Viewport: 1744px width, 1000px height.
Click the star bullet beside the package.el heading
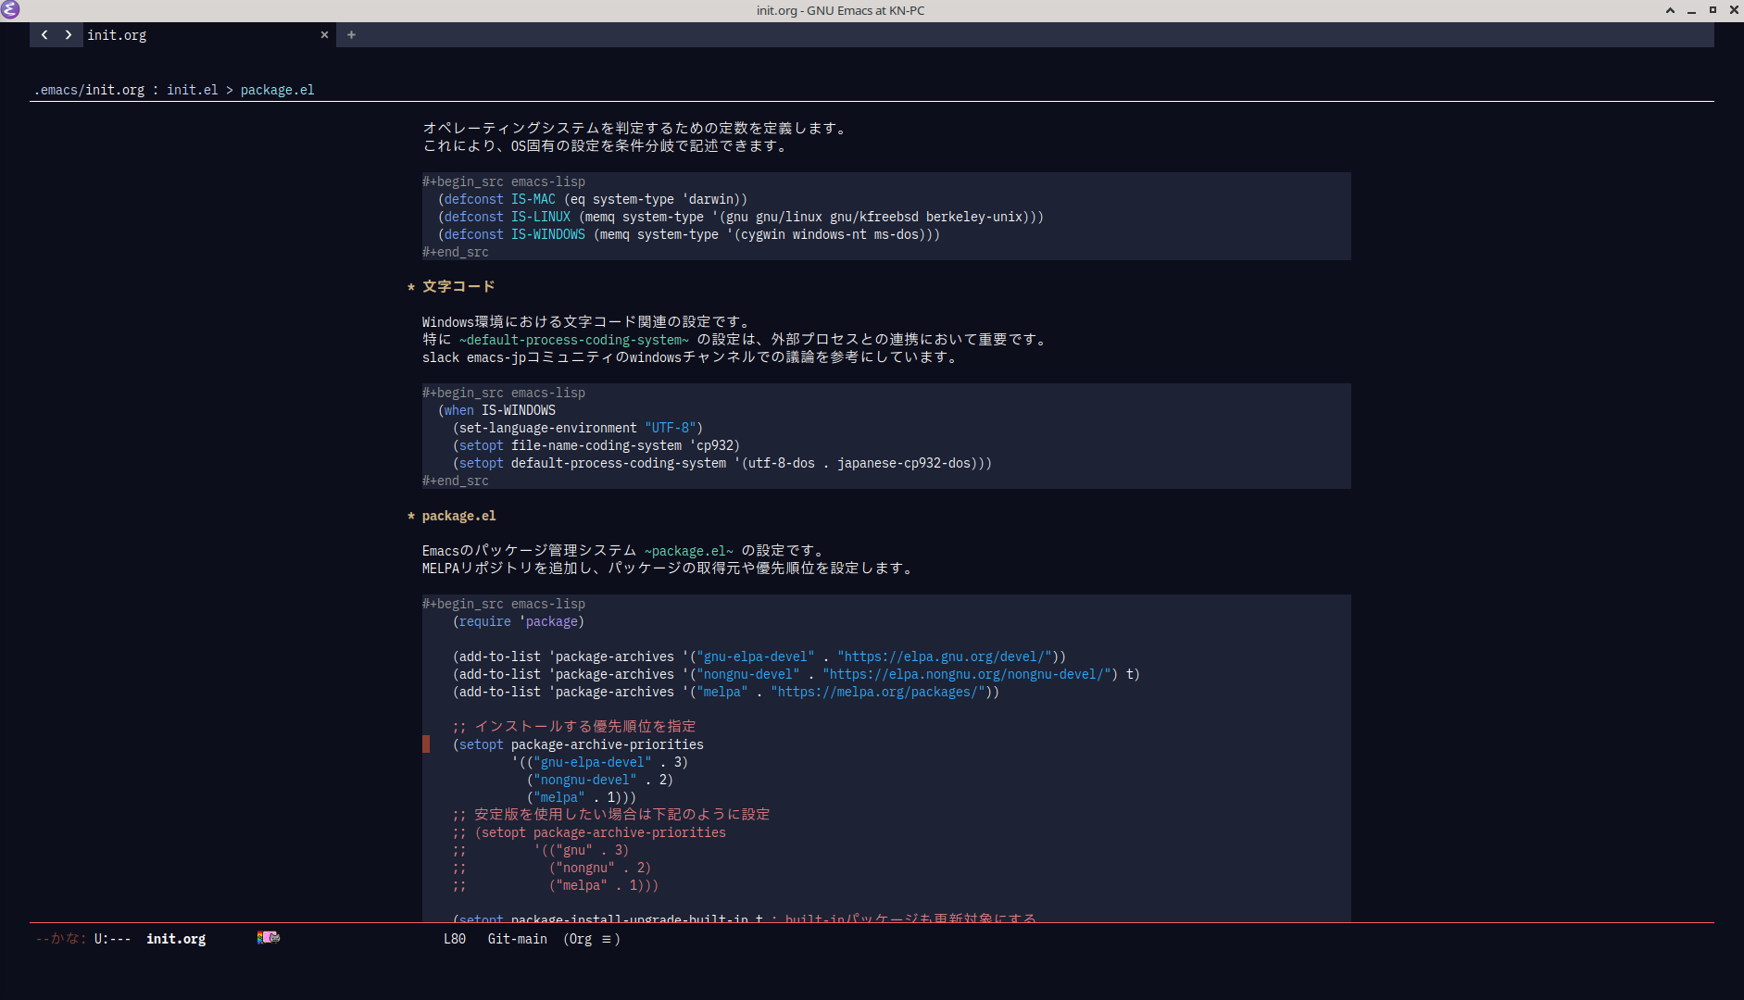(410, 517)
